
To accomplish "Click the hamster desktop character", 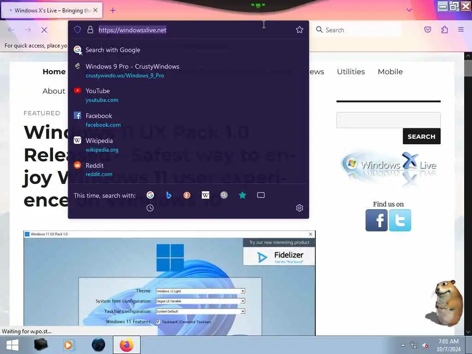I will click(x=445, y=302).
